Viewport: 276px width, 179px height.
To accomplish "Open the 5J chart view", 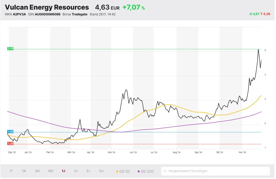I will [x=88, y=171].
